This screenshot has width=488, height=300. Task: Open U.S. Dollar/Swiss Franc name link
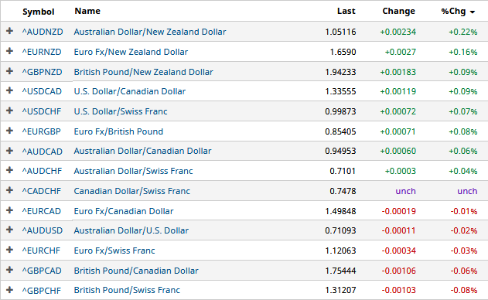click(121, 111)
